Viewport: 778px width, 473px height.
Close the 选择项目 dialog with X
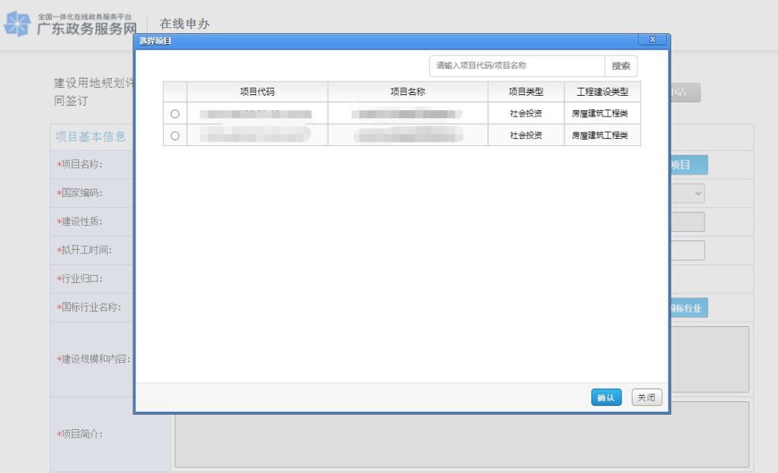click(x=652, y=40)
